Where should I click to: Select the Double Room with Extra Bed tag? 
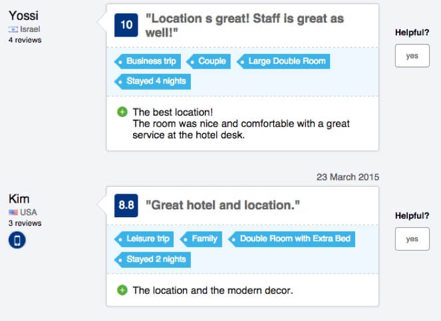(x=291, y=239)
